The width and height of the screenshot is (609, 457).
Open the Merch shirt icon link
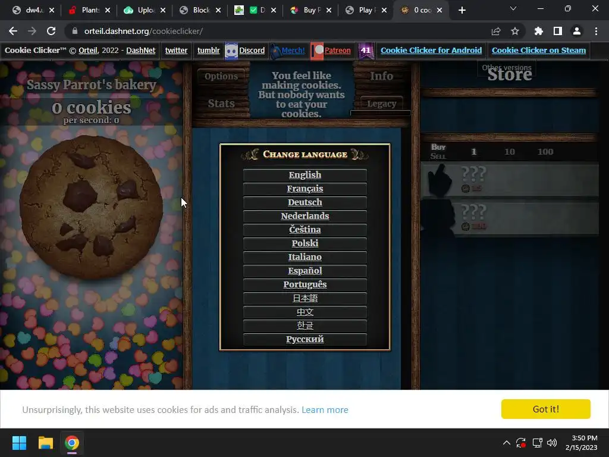tap(275, 51)
